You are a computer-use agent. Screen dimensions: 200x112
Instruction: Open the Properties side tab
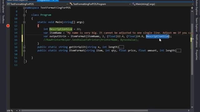[x=197, y=55]
